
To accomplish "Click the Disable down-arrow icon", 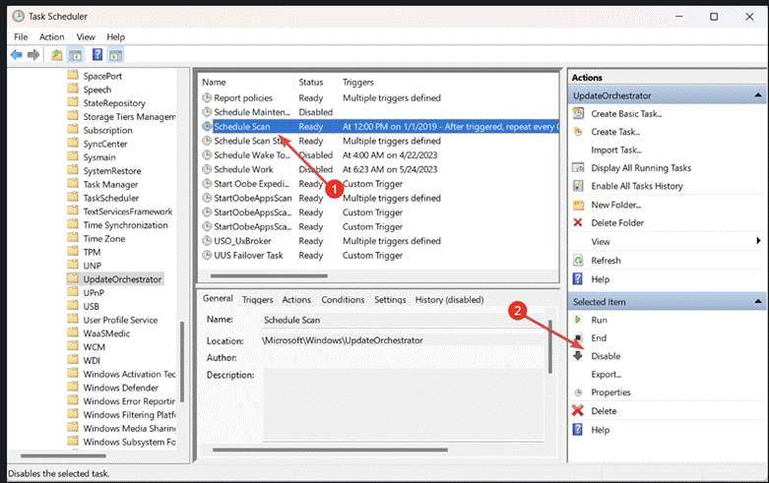I will click(579, 356).
